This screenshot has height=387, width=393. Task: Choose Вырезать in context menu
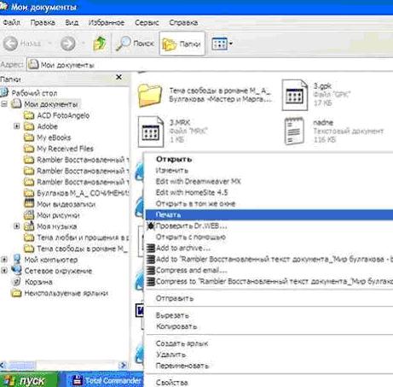click(x=269, y=315)
